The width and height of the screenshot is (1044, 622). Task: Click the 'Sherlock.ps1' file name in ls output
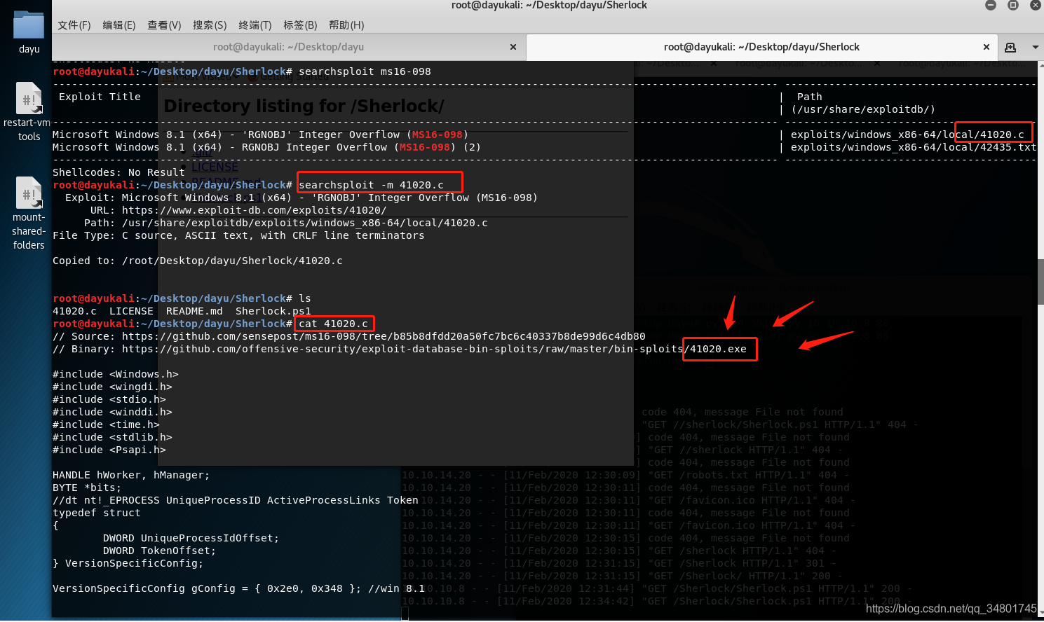(273, 311)
